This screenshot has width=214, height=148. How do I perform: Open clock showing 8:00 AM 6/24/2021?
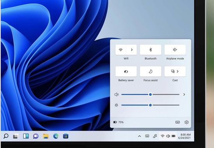(x=184, y=136)
